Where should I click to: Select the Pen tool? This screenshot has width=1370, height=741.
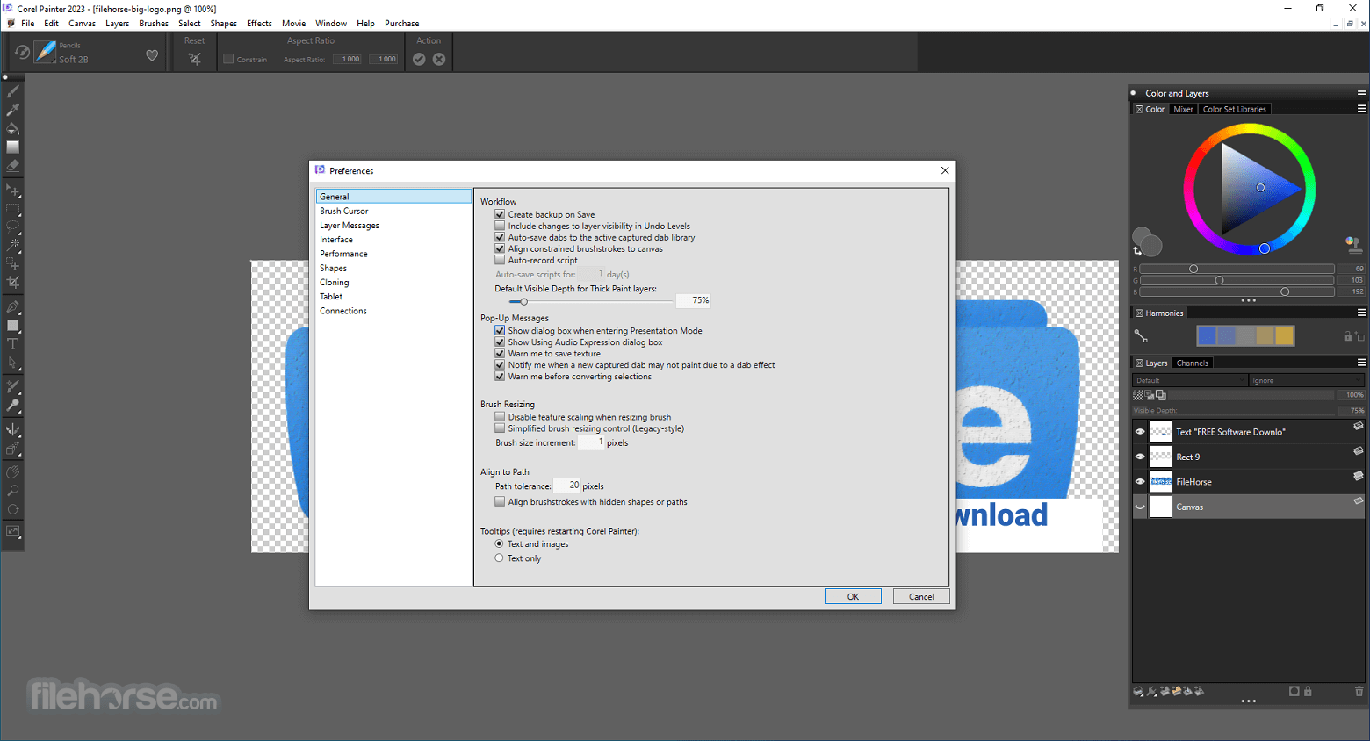click(12, 307)
